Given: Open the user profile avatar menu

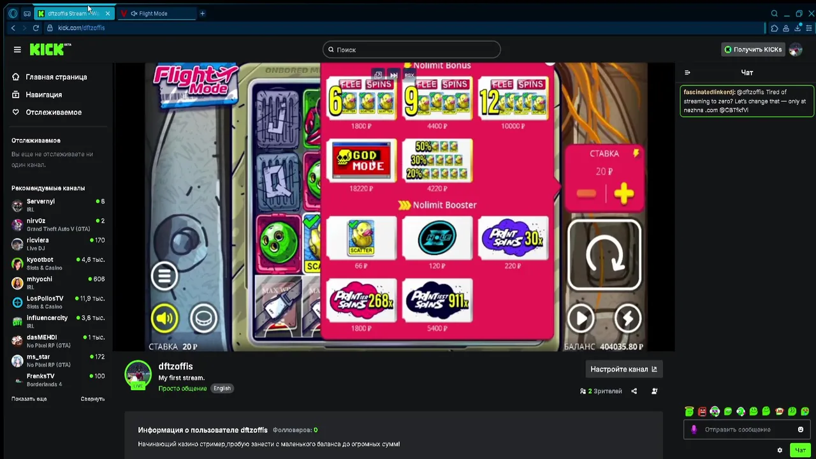Looking at the screenshot, I should click(x=795, y=50).
